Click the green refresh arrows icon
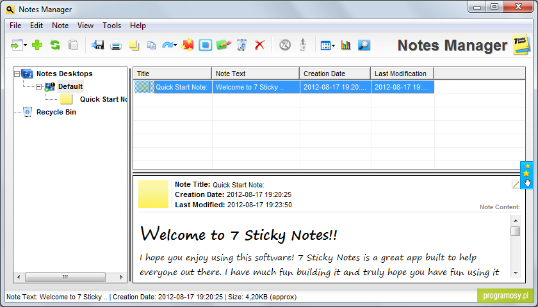538x307 pixels. tap(55, 45)
